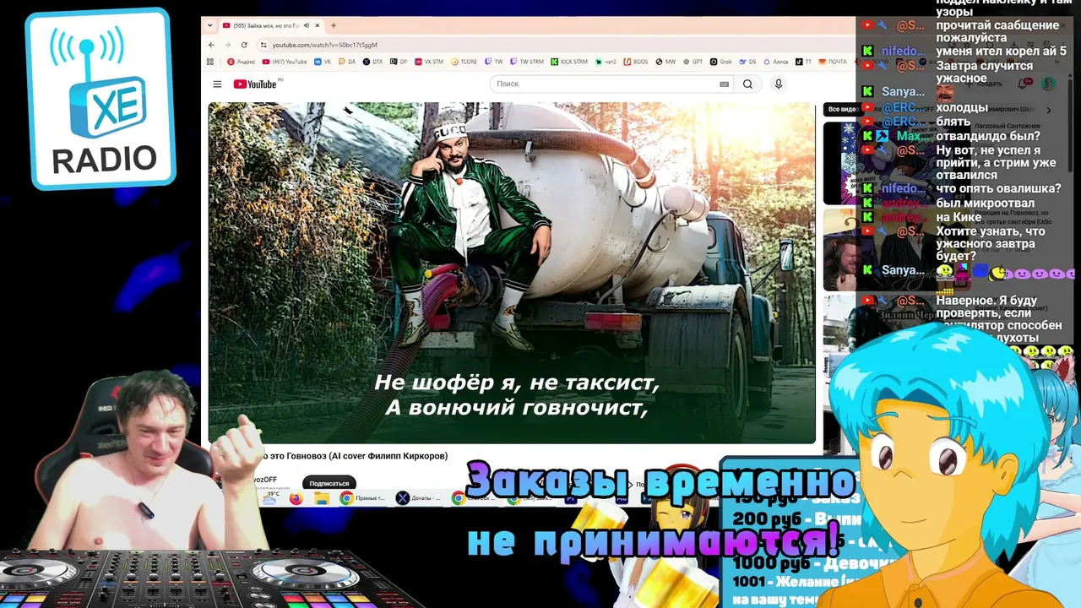Open the YouTube notifications bell
The height and width of the screenshot is (608, 1081).
1024,84
